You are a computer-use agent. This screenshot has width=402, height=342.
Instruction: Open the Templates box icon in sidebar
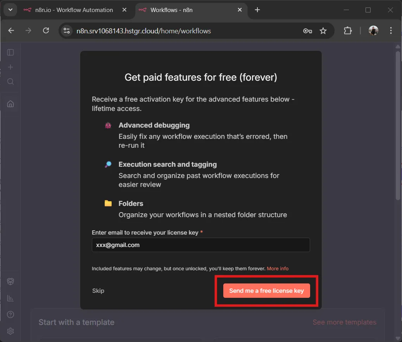click(10, 281)
